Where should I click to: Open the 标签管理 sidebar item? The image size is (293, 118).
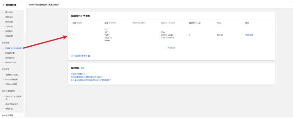click(x=9, y=31)
